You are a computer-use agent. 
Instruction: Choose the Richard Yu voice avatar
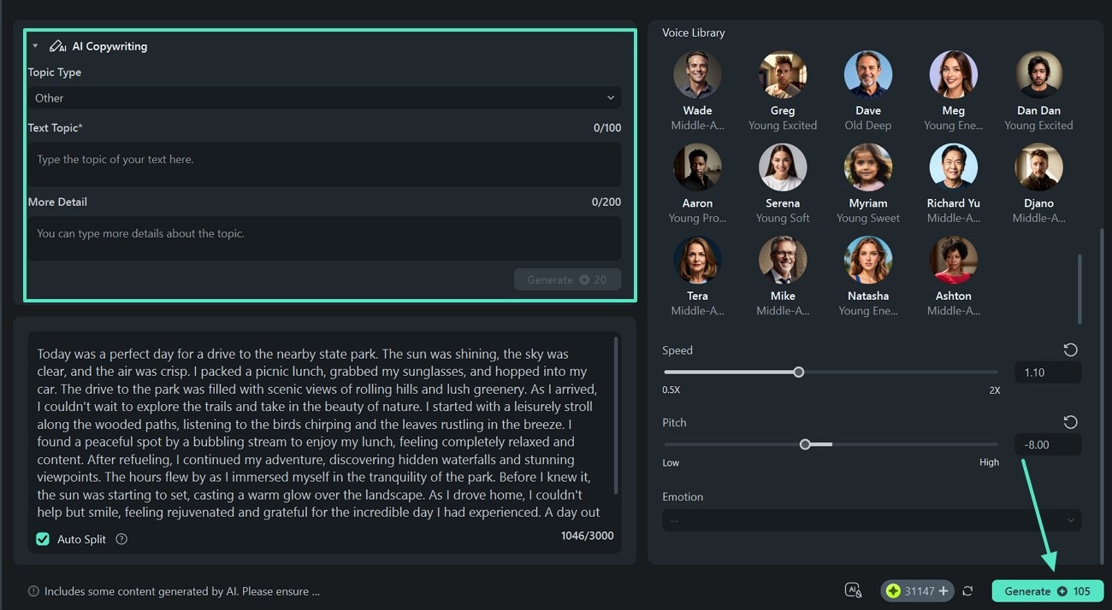click(x=953, y=167)
